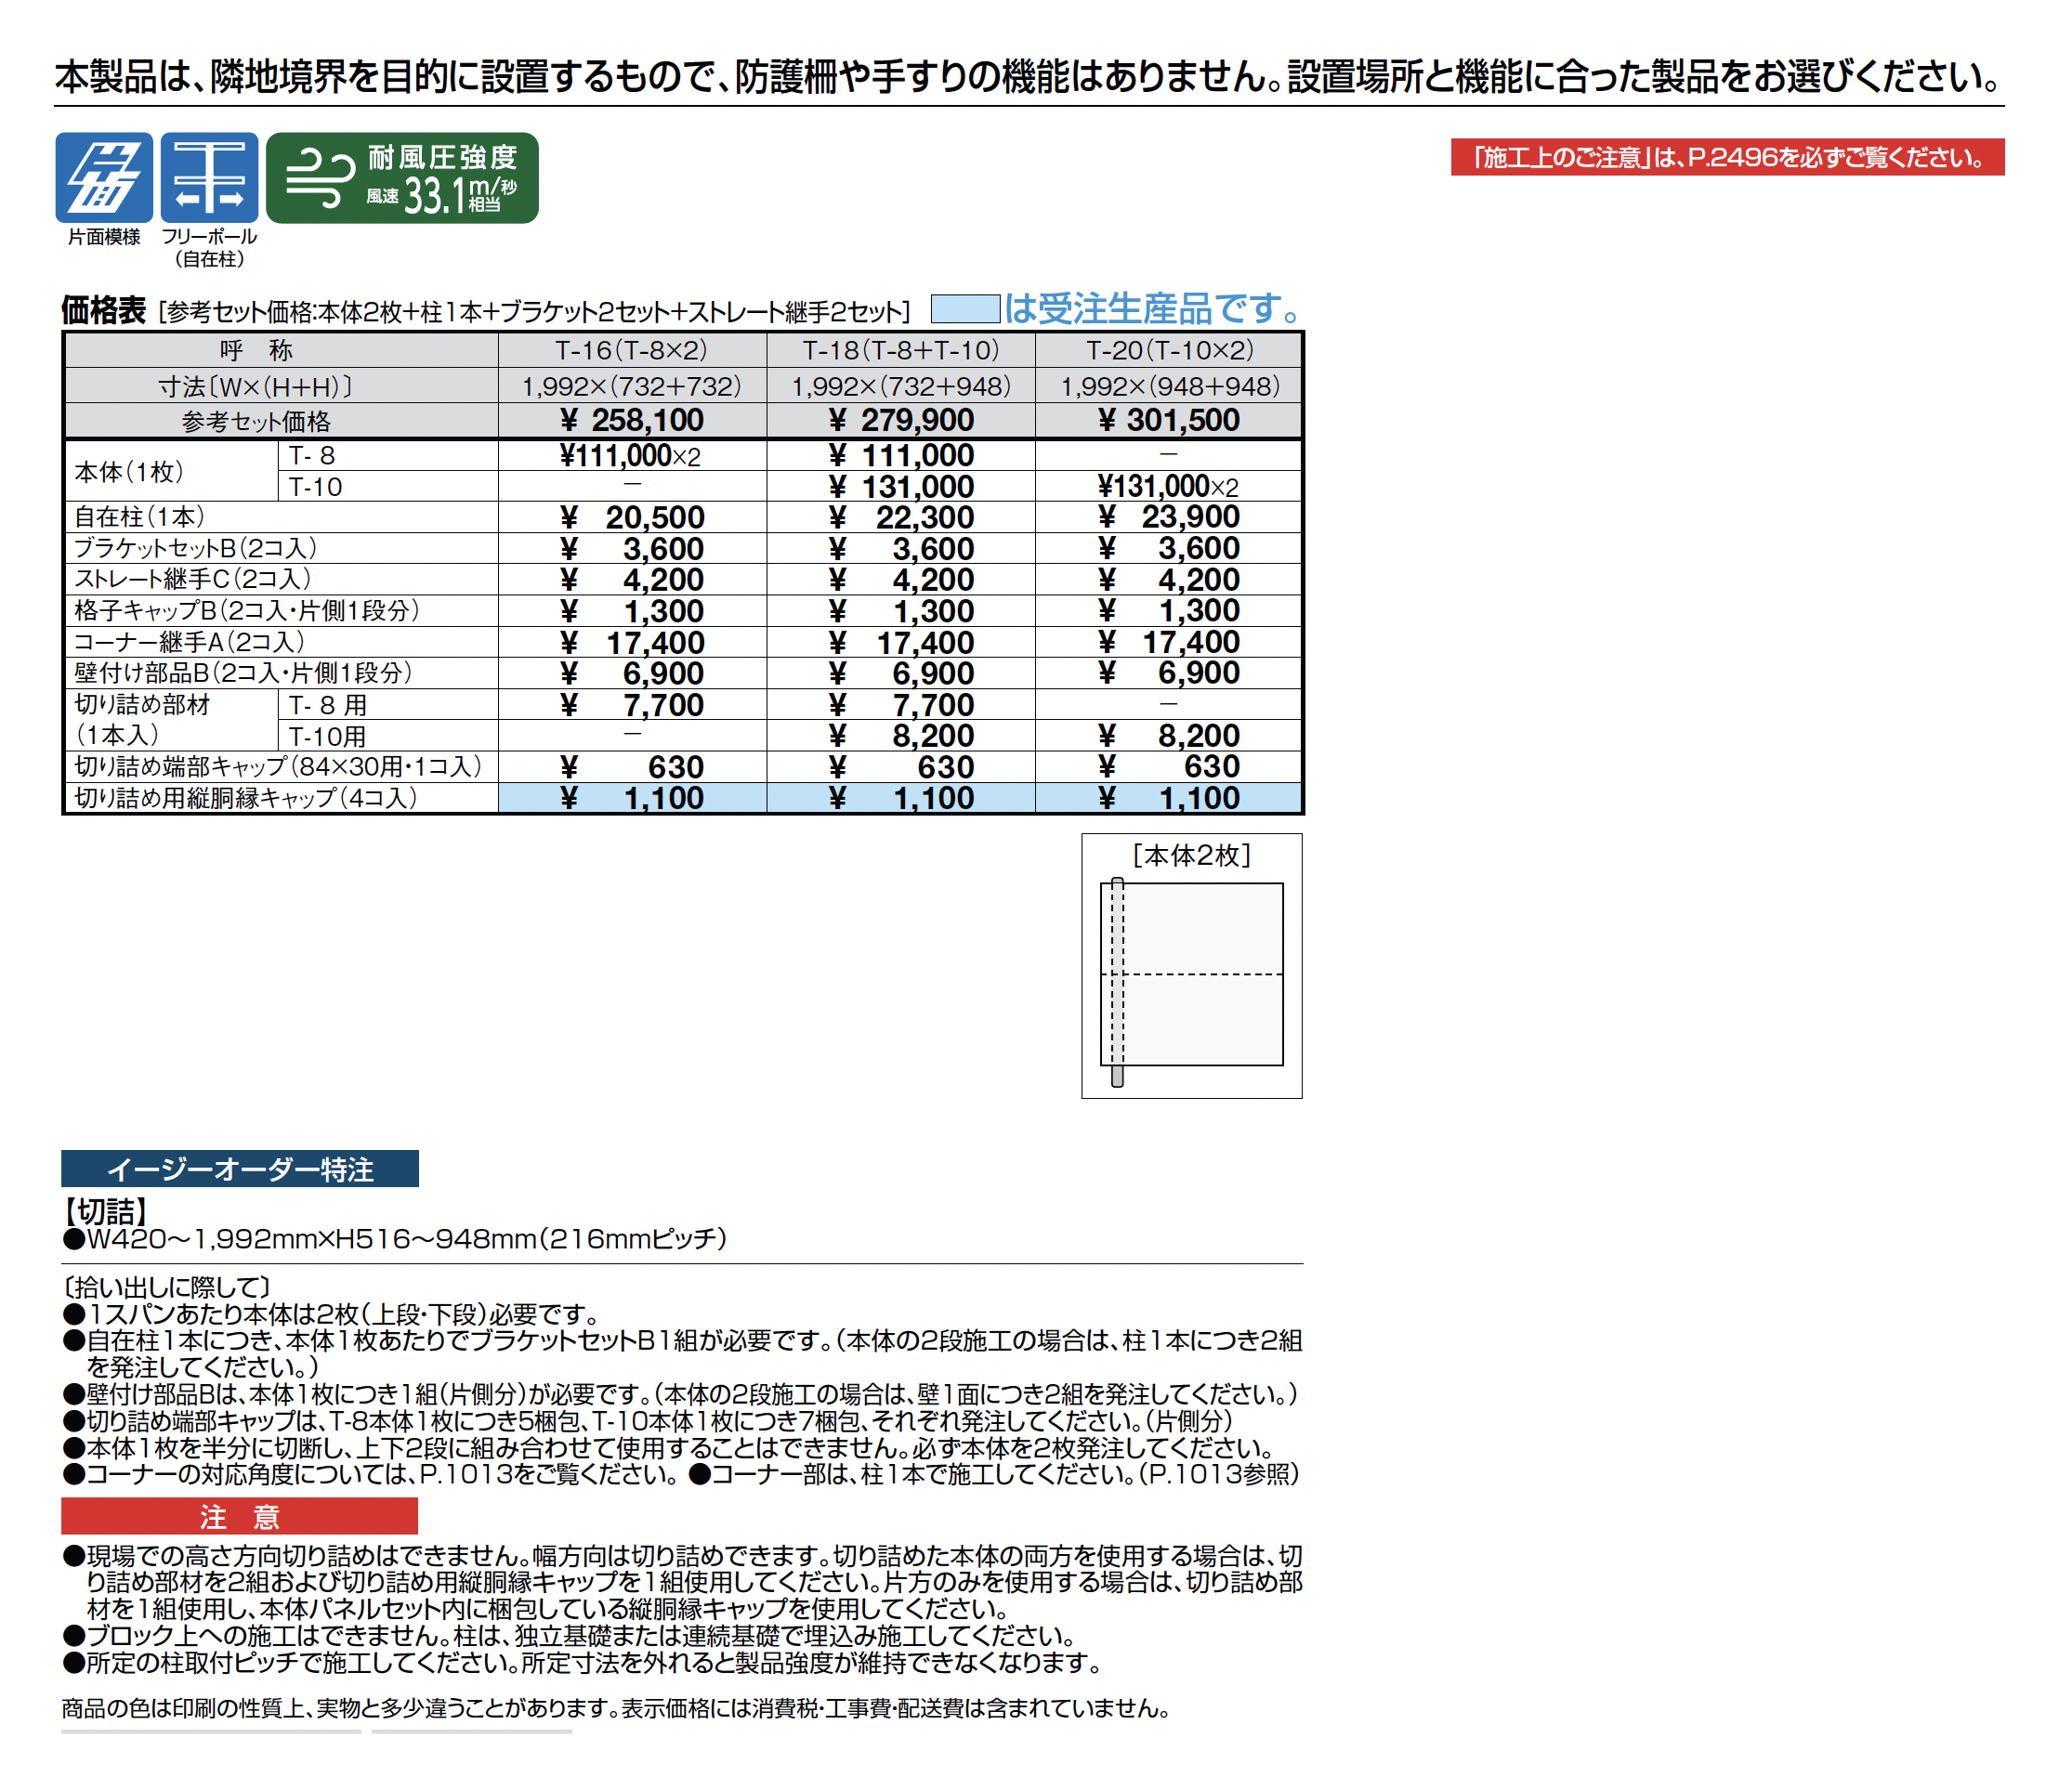Click the wind swirl symbol in green badge
2059x1790 pixels.
point(320,177)
